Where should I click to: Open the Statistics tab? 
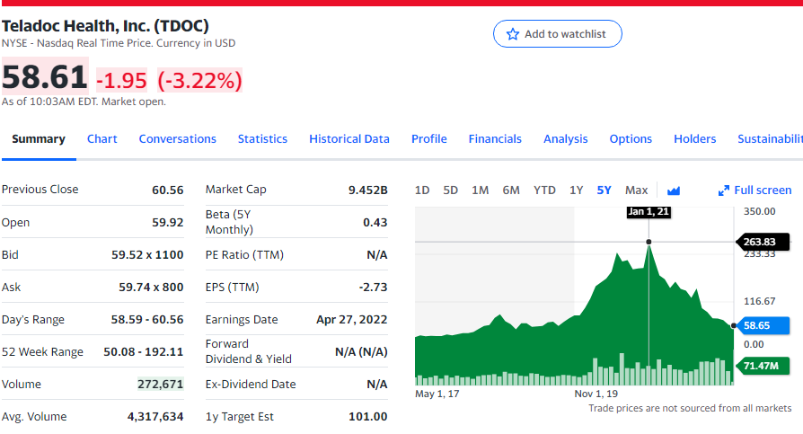point(262,139)
